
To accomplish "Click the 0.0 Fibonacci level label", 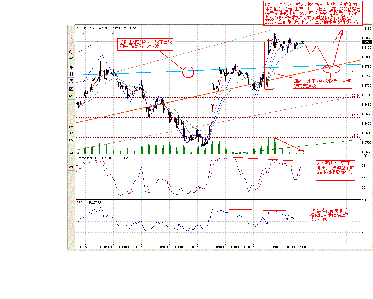I will coord(354,31).
